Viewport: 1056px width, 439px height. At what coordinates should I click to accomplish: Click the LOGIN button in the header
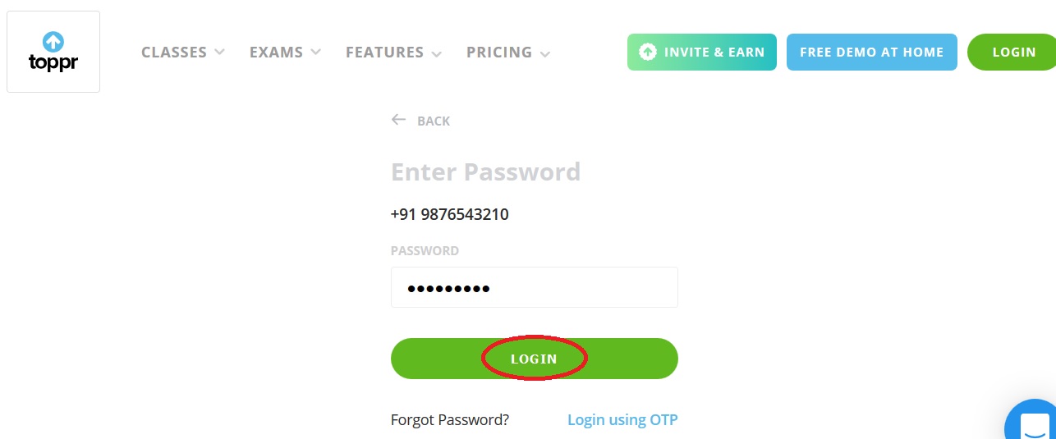(1013, 53)
